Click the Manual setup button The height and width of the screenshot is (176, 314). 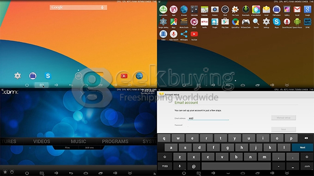284,118
